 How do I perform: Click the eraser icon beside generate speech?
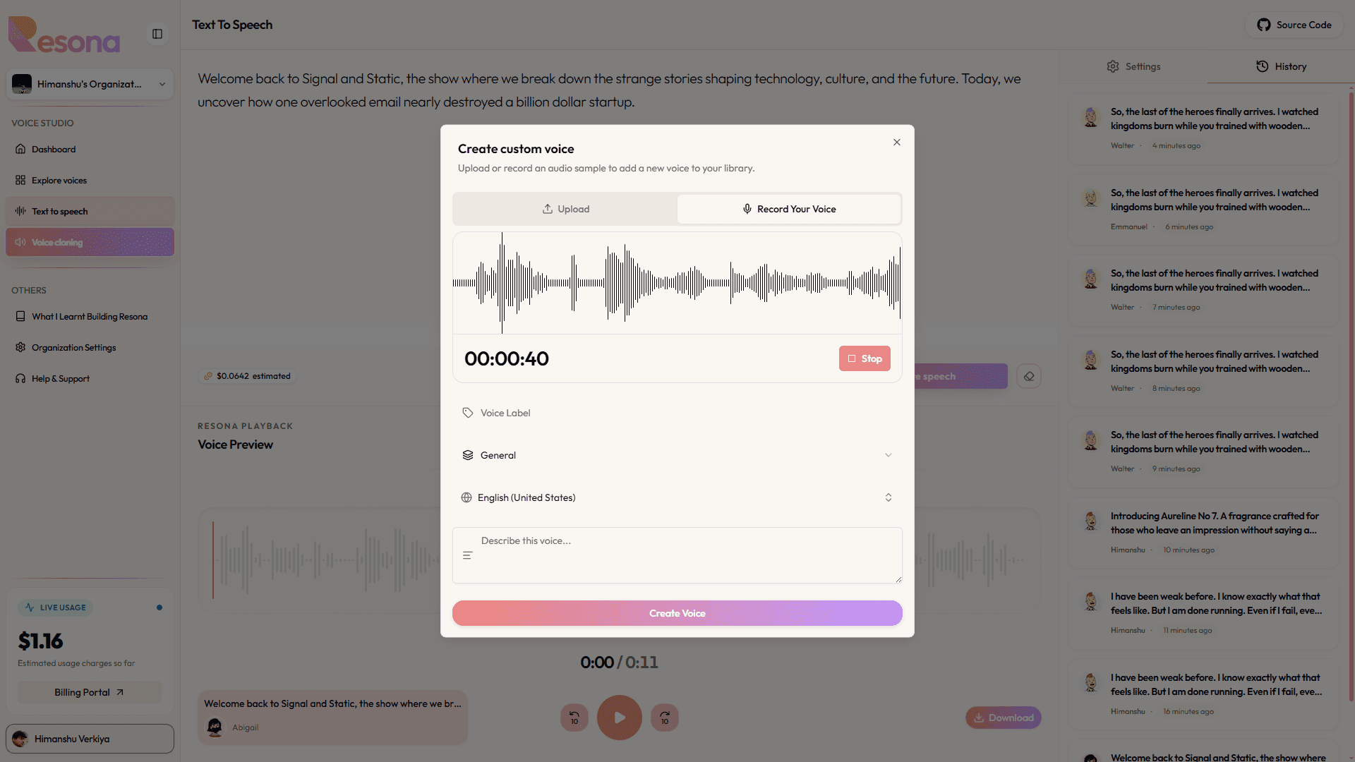point(1029,376)
